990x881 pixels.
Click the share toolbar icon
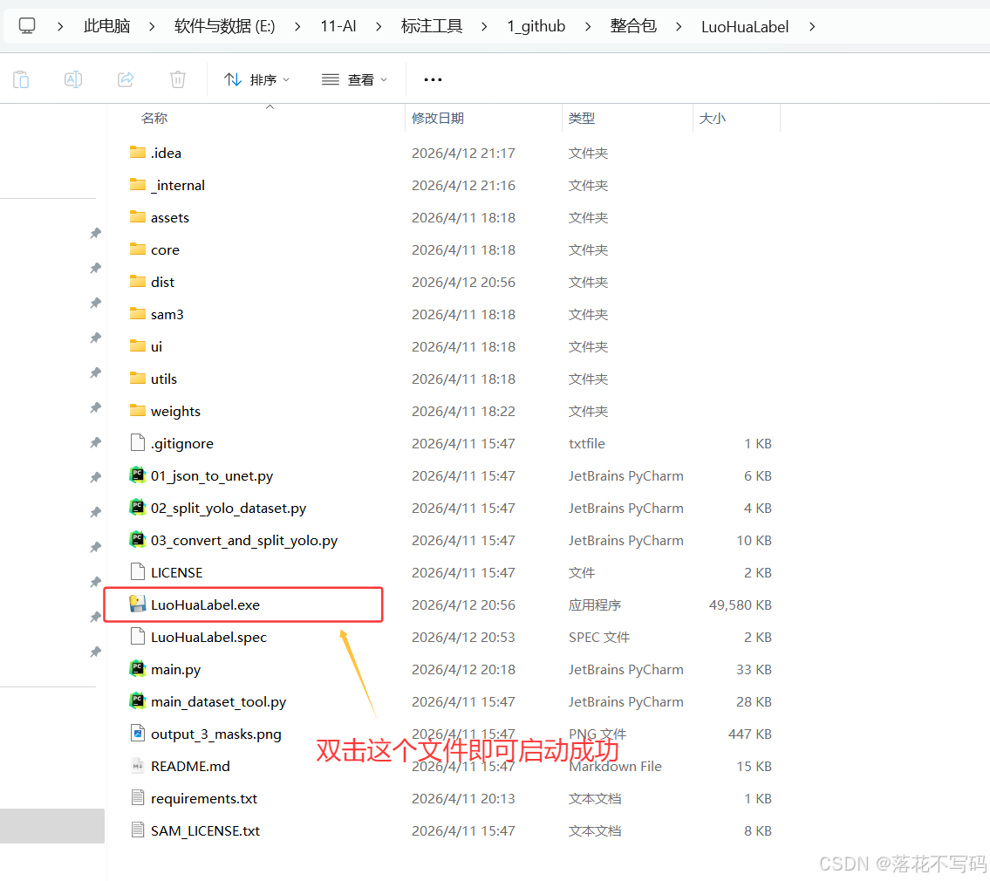(126, 79)
